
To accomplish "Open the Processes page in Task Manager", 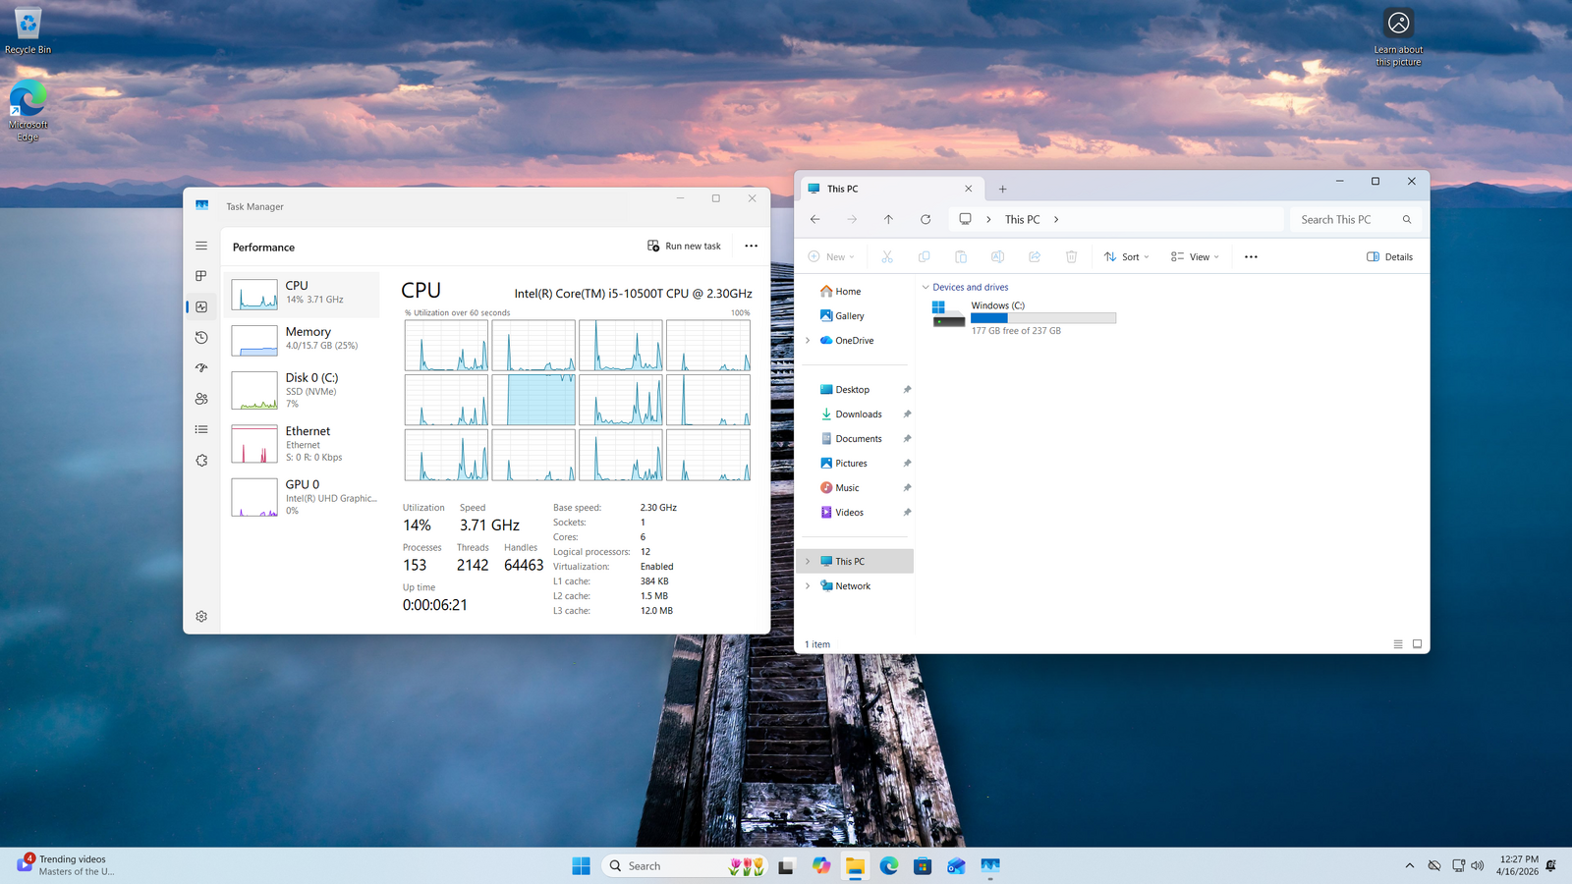I will (x=201, y=276).
